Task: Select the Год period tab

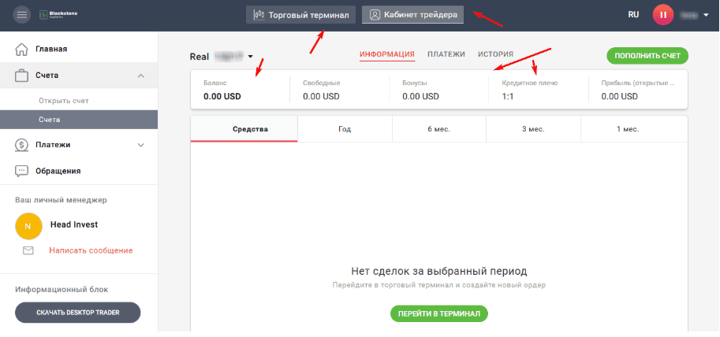Action: point(345,129)
